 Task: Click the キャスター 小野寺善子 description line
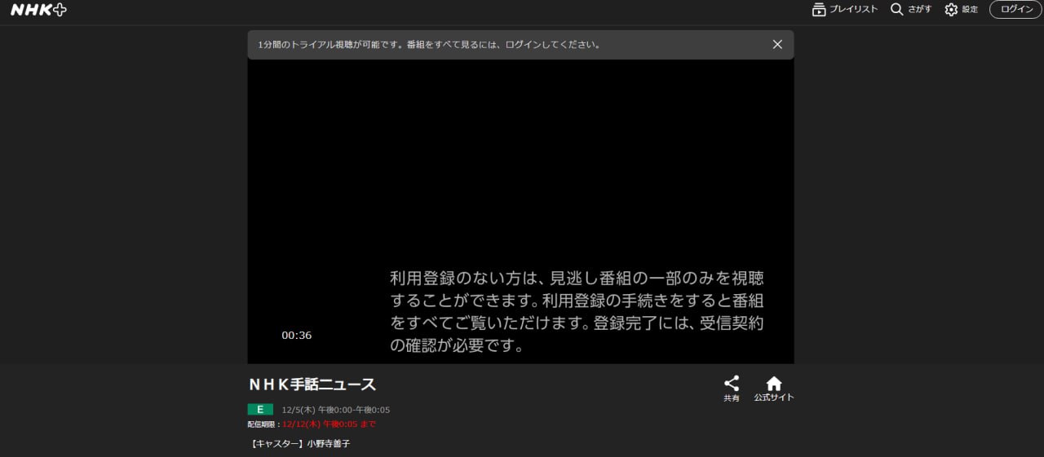[x=301, y=444]
